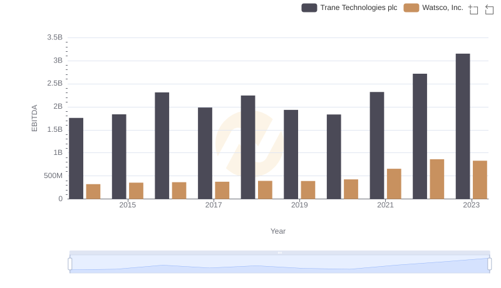The width and height of the screenshot is (501, 288).
Task: Grab the left data zoom slider handle
Action: 70,264
